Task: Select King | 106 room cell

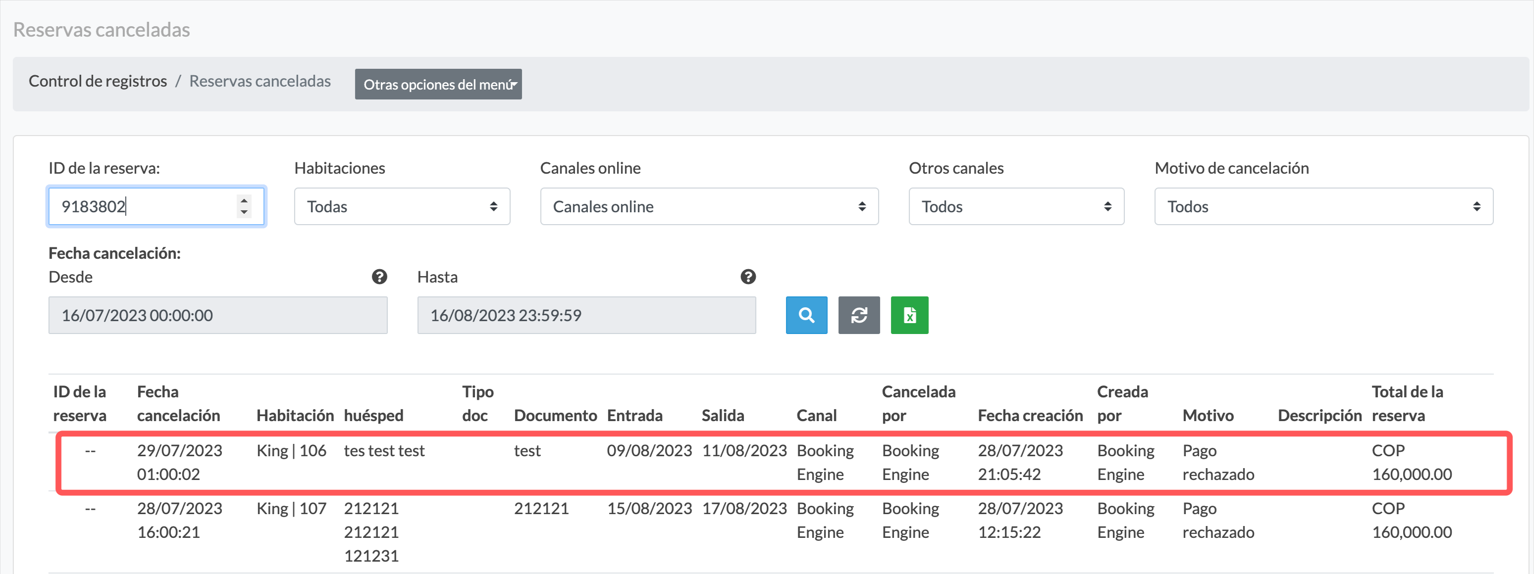Action: (291, 450)
